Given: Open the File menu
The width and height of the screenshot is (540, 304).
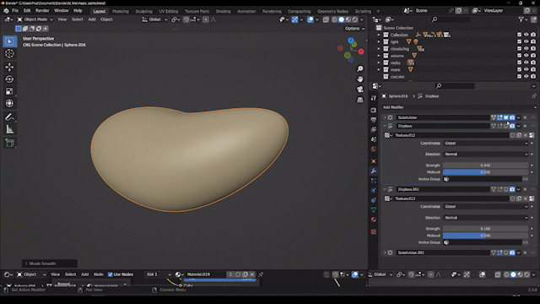Looking at the screenshot, I should pyautogui.click(x=15, y=11).
